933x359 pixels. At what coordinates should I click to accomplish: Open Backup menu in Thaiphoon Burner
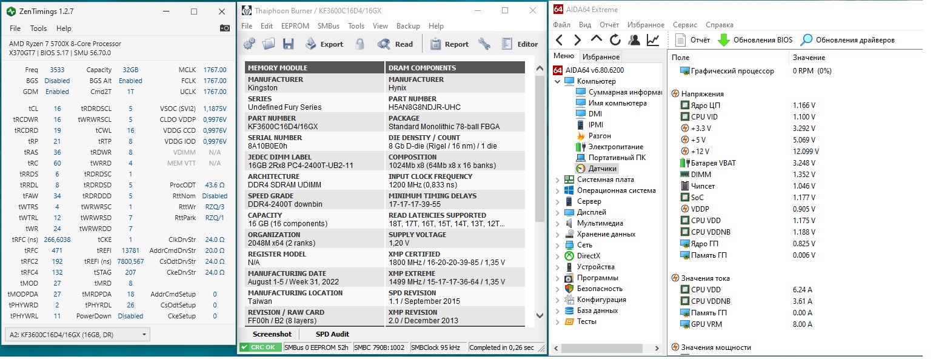pos(408,26)
